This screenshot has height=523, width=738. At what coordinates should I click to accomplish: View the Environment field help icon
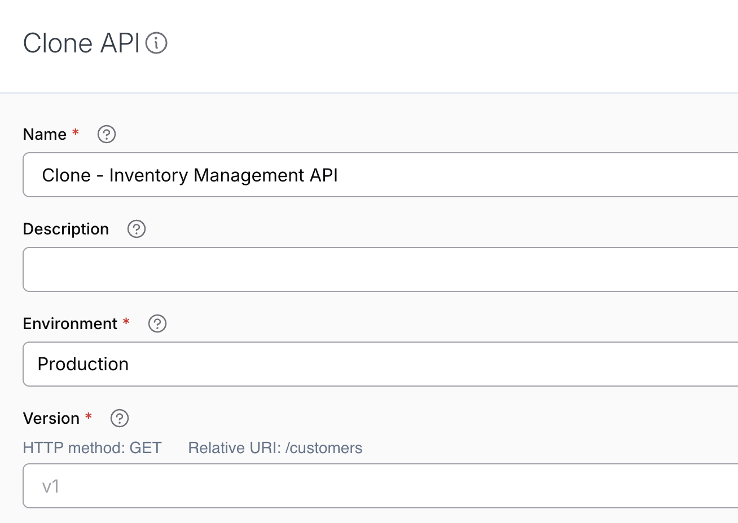click(157, 323)
